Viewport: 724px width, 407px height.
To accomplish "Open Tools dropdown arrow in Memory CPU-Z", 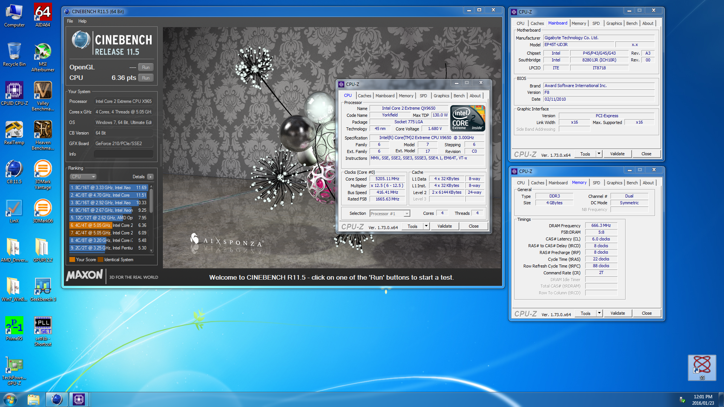I will pyautogui.click(x=599, y=313).
